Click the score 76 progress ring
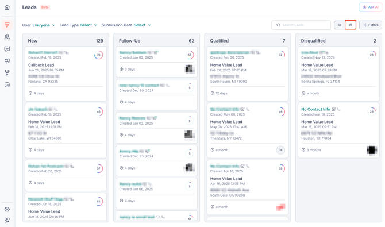 pos(98,55)
